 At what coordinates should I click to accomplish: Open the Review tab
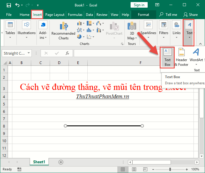click(102, 15)
